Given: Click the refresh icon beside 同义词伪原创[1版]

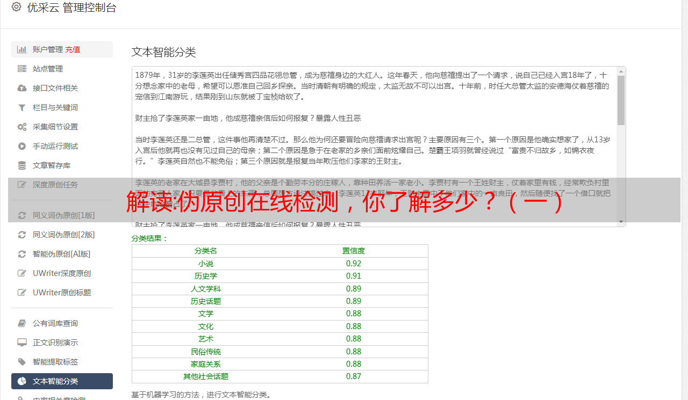Looking at the screenshot, I should click(22, 215).
